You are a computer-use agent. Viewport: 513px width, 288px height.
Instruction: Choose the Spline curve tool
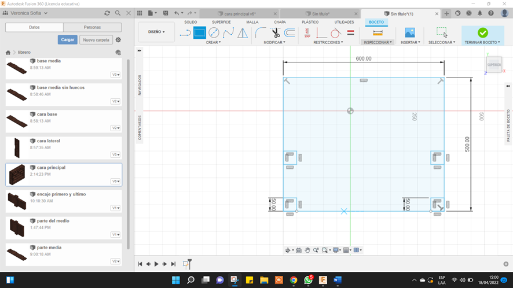(x=228, y=33)
